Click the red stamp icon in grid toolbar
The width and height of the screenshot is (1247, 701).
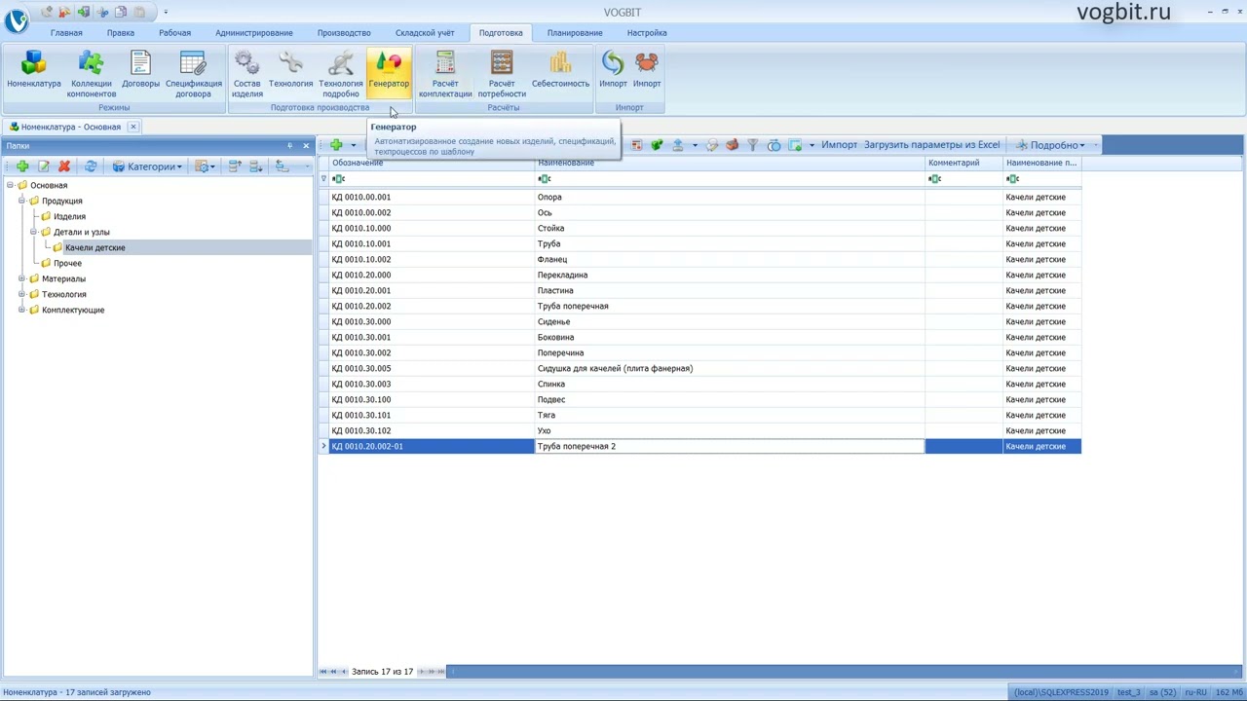(732, 145)
